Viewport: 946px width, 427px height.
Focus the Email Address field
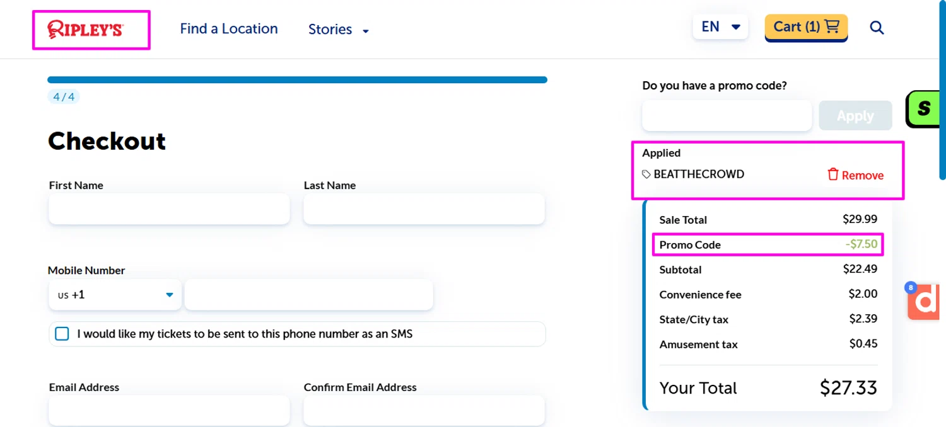169,411
